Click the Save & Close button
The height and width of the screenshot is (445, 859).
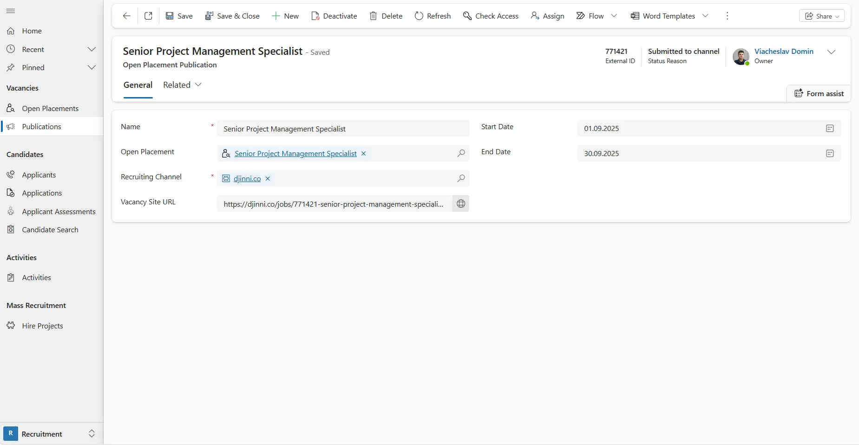(232, 16)
